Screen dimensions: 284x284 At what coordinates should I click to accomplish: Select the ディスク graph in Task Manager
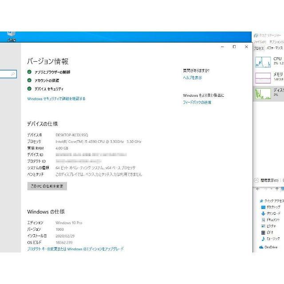[263, 94]
